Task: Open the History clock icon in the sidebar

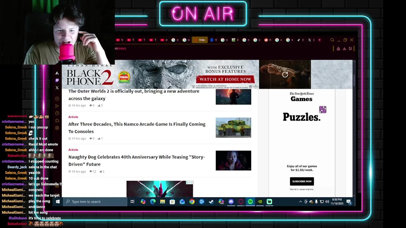Action: point(57,113)
